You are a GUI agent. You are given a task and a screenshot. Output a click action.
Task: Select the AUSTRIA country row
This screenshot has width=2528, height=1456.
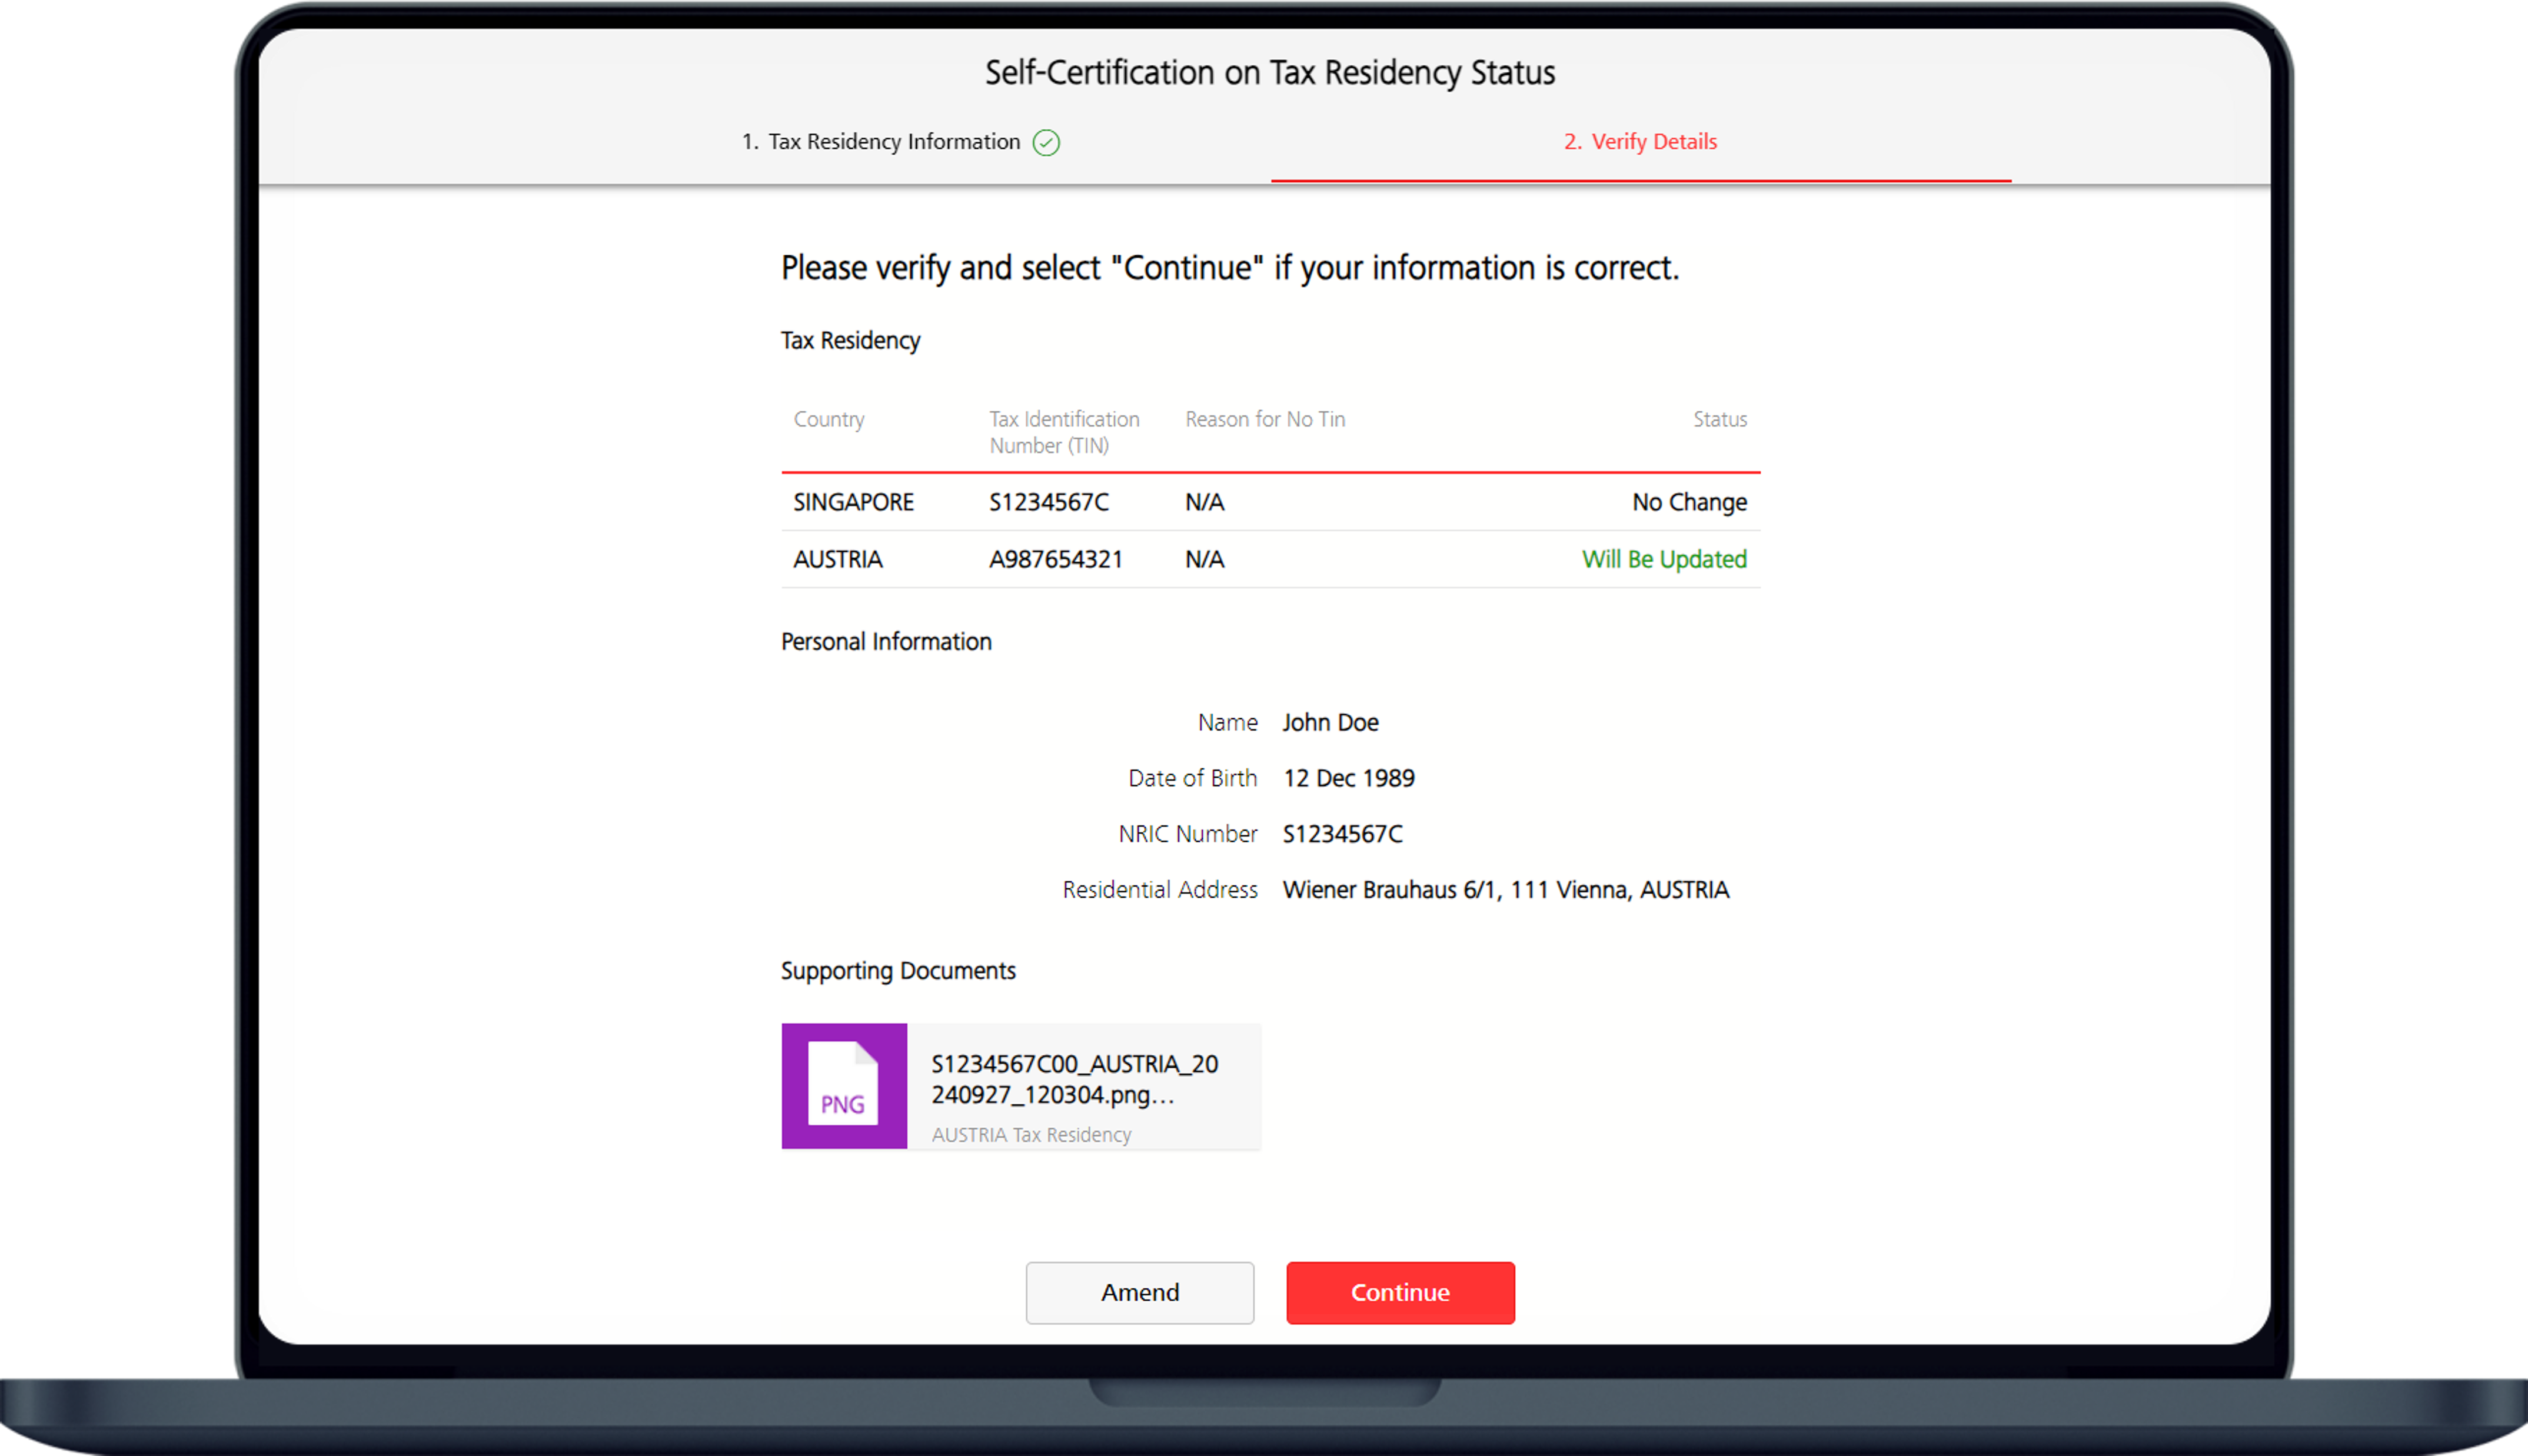[838, 559]
